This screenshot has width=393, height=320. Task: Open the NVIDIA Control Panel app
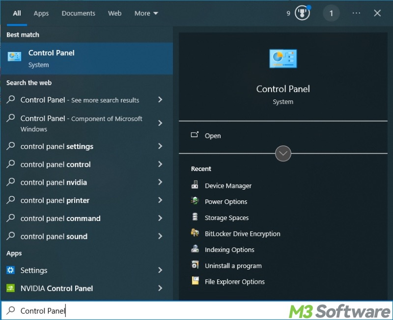tap(56, 288)
